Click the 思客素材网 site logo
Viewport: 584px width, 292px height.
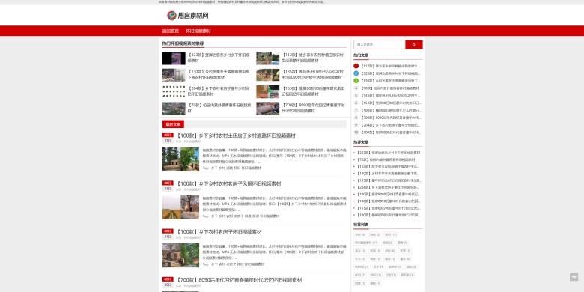188,15
